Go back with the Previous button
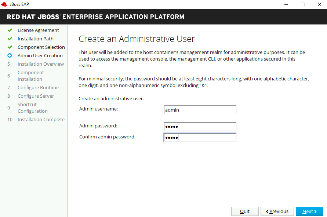This screenshot has height=217, width=327. [x=277, y=211]
